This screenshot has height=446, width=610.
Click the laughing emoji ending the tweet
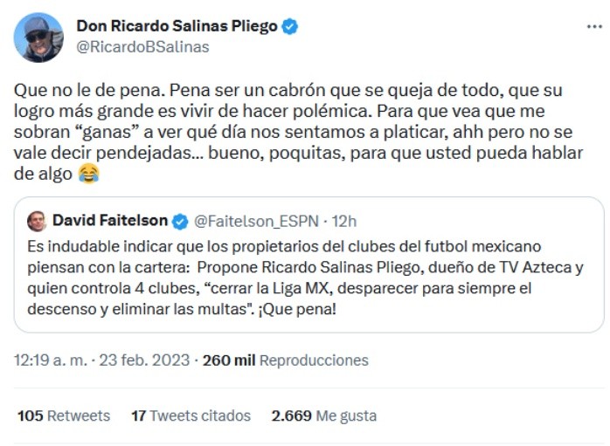point(88,175)
